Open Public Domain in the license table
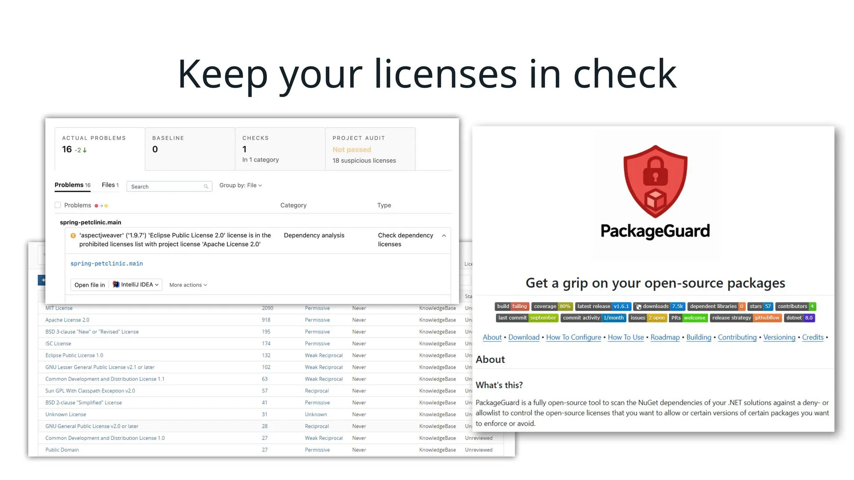The image size is (854, 480). (62, 450)
